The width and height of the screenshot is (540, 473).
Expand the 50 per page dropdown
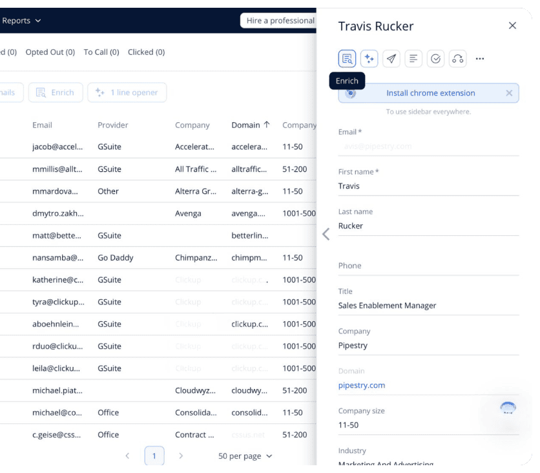point(245,456)
